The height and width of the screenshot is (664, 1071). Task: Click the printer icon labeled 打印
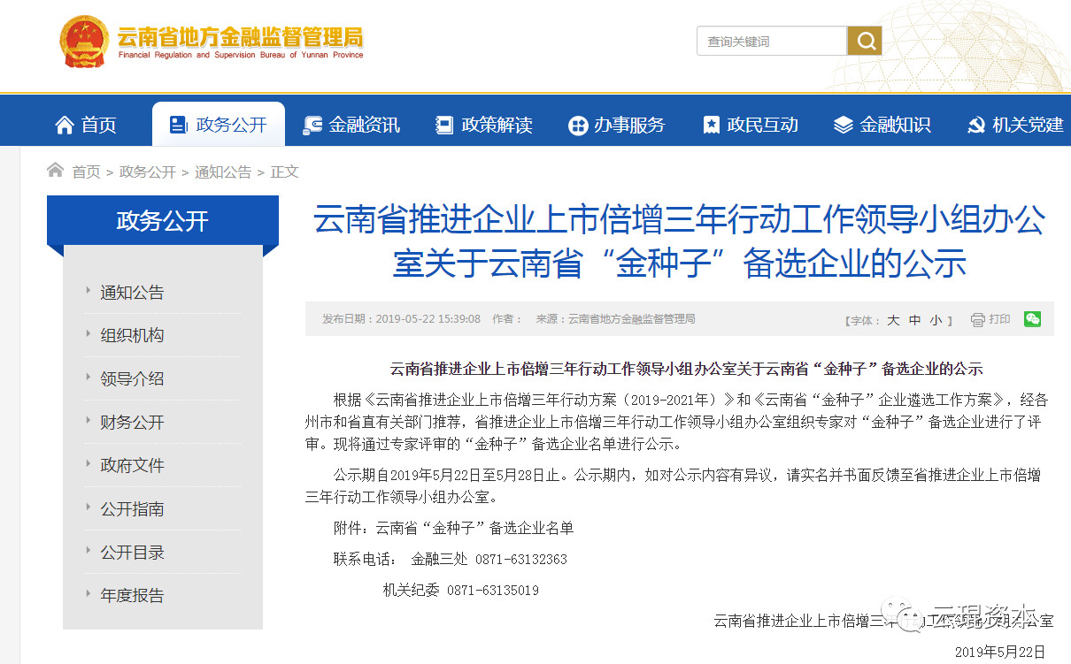pyautogui.click(x=990, y=319)
